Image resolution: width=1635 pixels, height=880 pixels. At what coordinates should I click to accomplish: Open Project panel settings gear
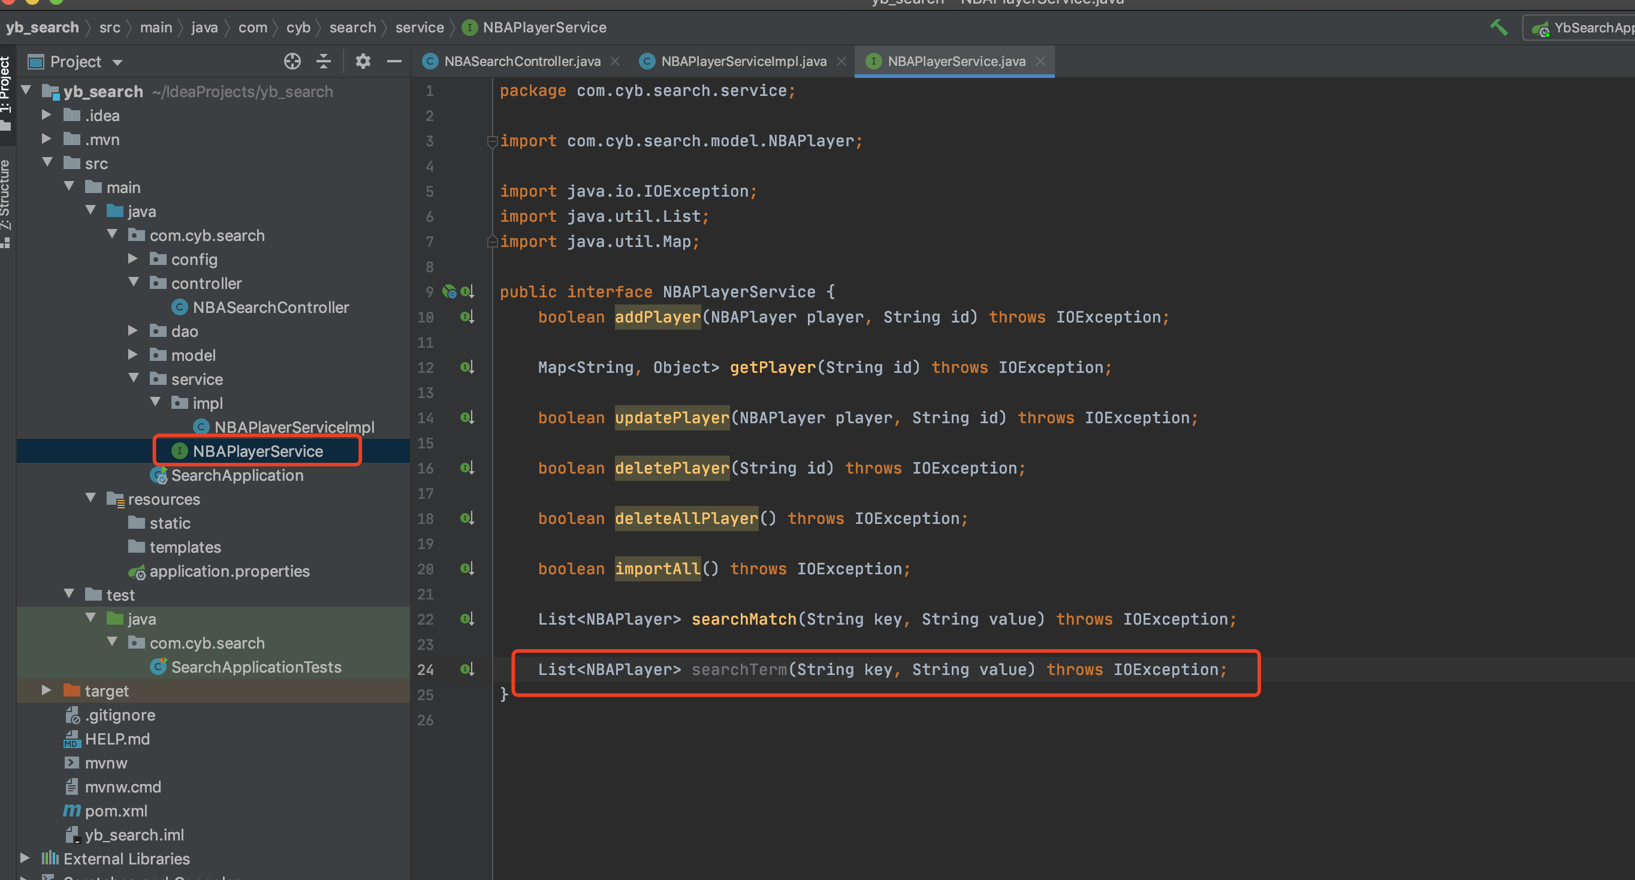(363, 62)
